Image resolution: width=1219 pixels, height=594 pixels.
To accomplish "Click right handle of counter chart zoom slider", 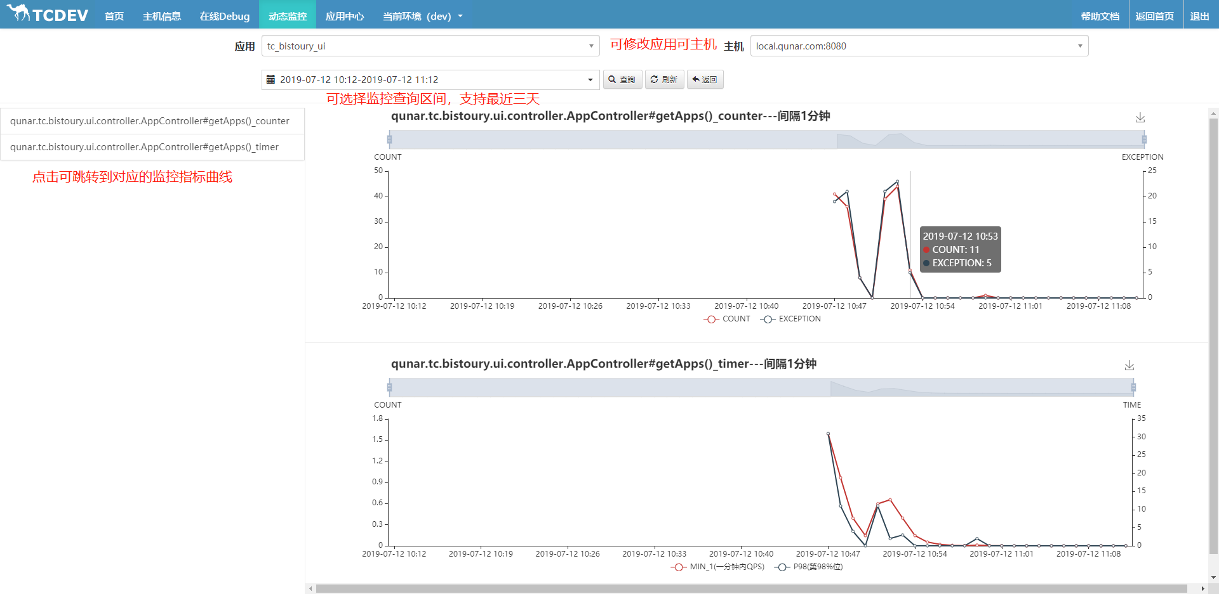I will [1144, 139].
